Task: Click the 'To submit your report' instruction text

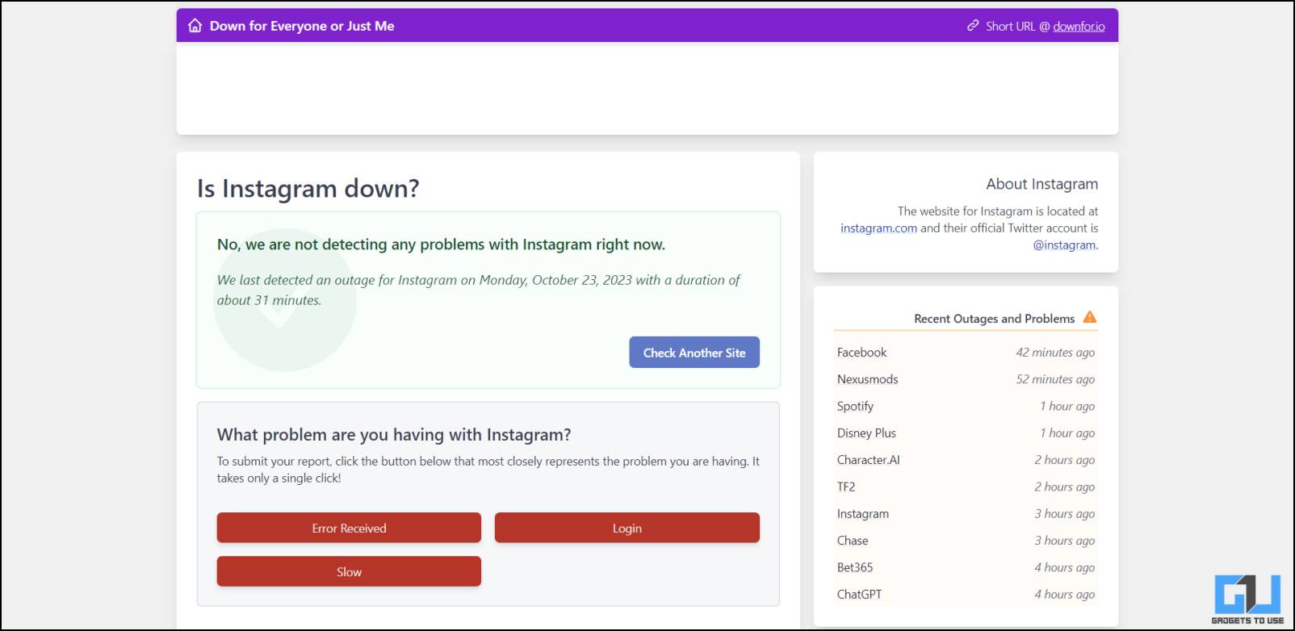Action: click(x=488, y=470)
